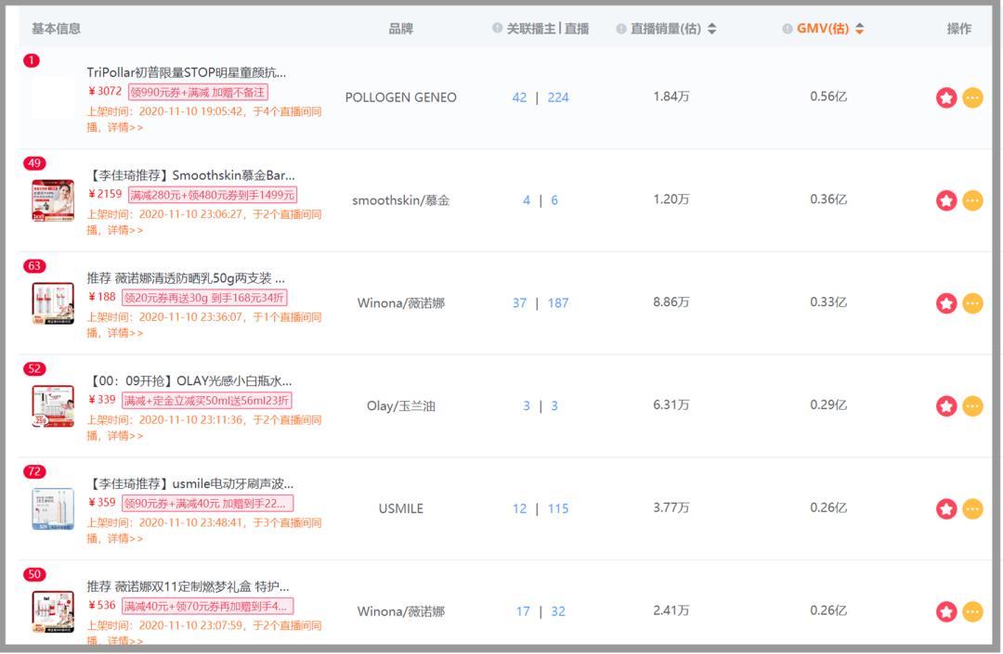Viewport: 1003px width, 654px height.
Task: View 详情>> for OLAY光感小白瓶 listing
Action: [124, 436]
